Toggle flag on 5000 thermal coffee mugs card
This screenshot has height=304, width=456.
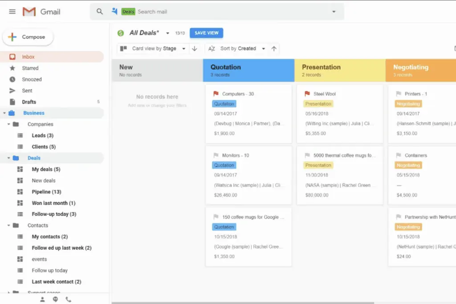tap(307, 155)
